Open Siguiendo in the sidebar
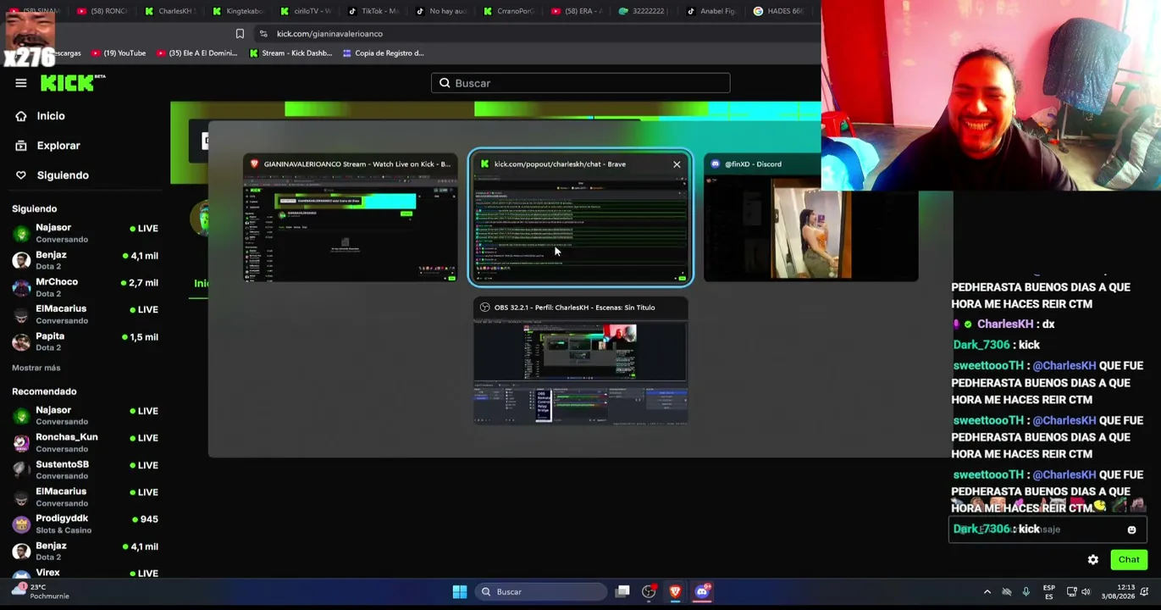Viewport: 1161px width, 610px height. 63,175
